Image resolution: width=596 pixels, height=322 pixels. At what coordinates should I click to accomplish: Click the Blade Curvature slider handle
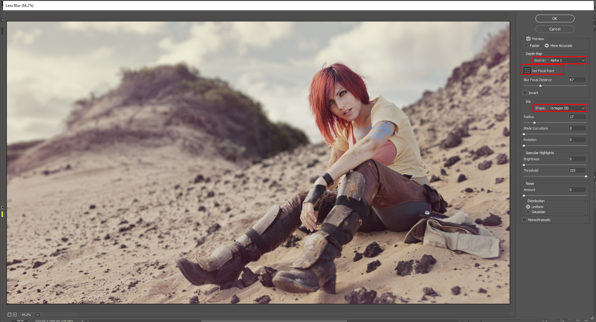(x=524, y=134)
